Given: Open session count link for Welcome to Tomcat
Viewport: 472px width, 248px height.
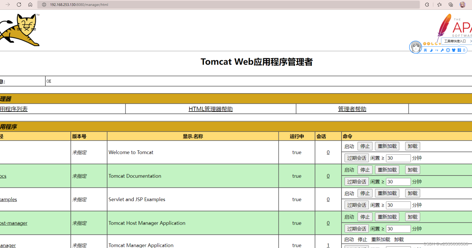Looking at the screenshot, I should pos(328,152).
